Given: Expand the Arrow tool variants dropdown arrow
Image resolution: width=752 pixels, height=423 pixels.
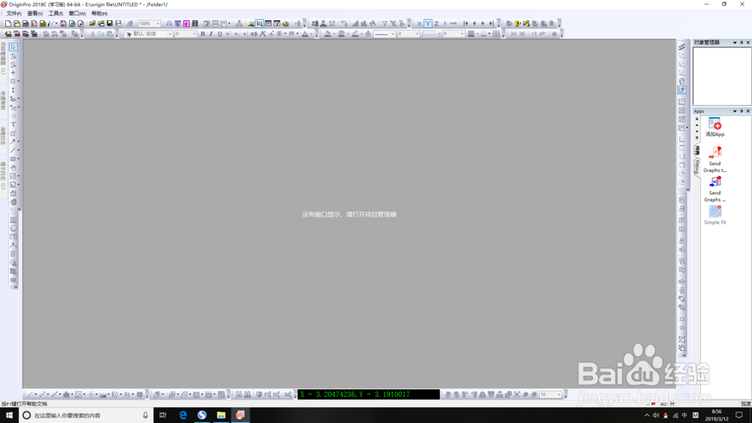Looking at the screenshot, I should point(19,141).
